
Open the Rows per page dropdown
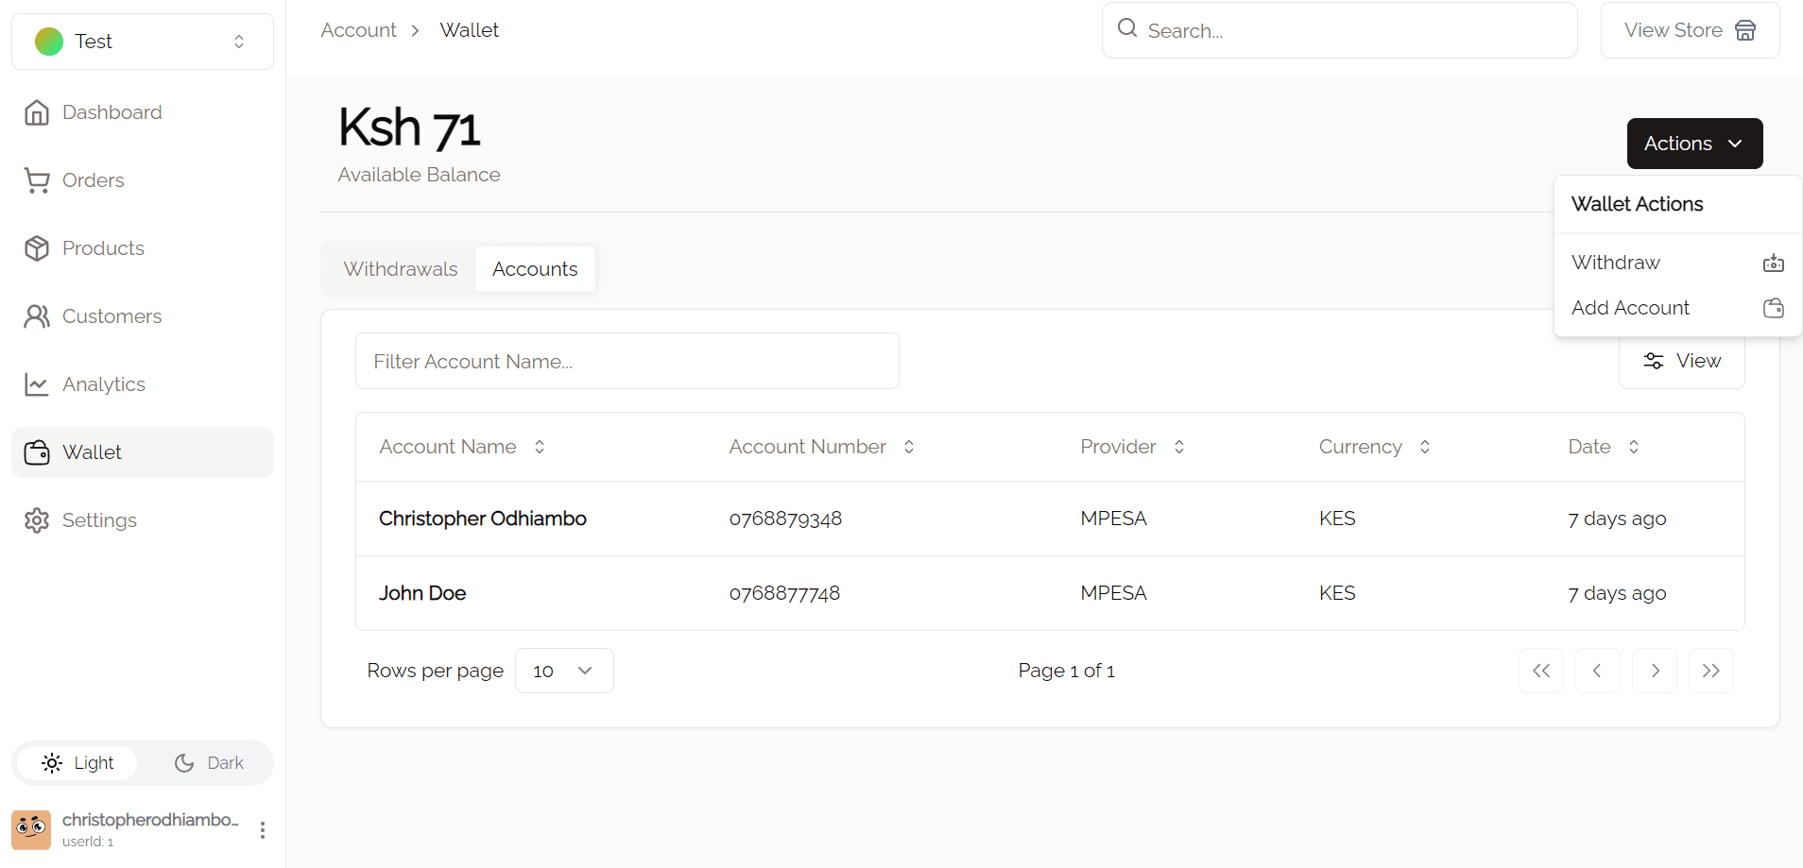click(x=563, y=671)
